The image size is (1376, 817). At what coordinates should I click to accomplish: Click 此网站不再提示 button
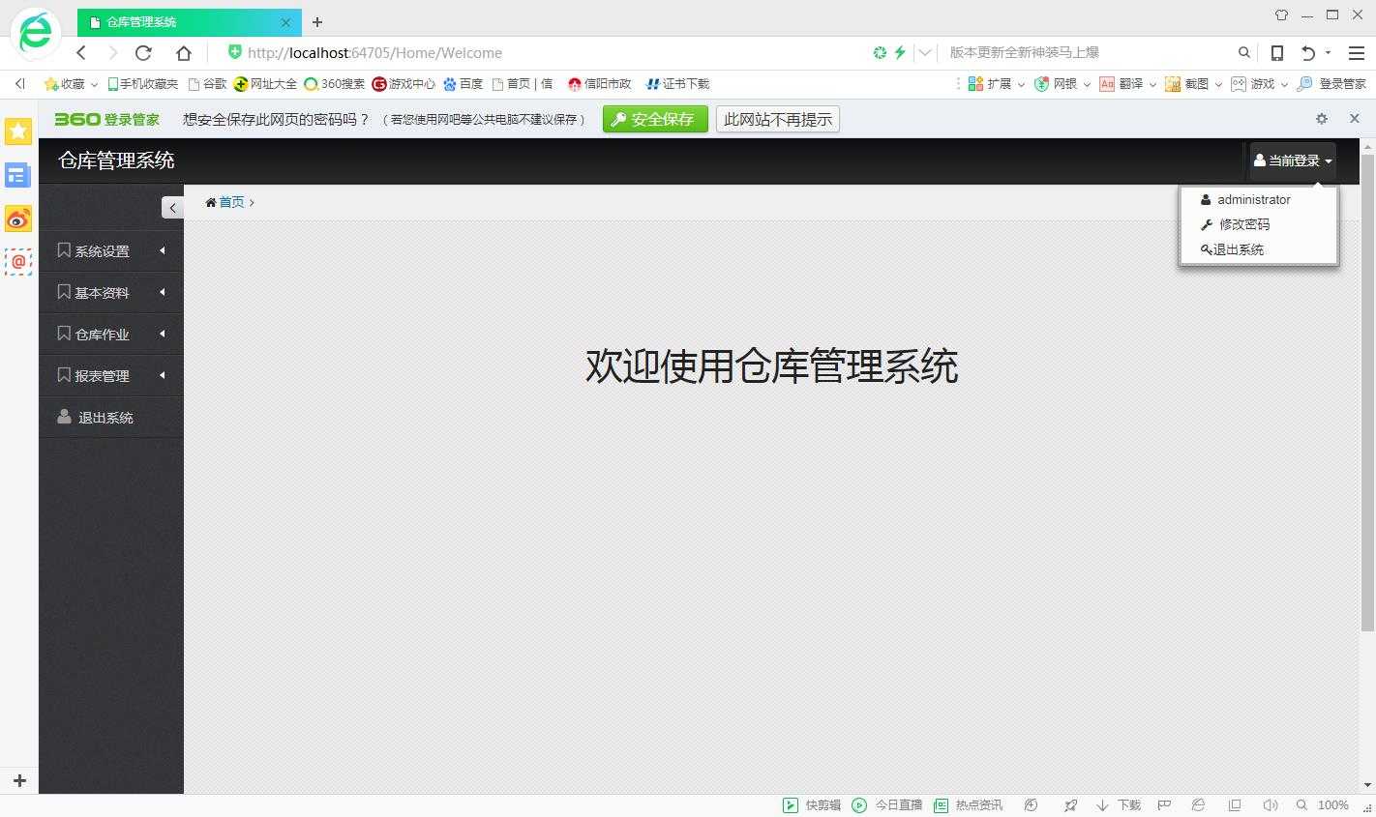tap(778, 119)
